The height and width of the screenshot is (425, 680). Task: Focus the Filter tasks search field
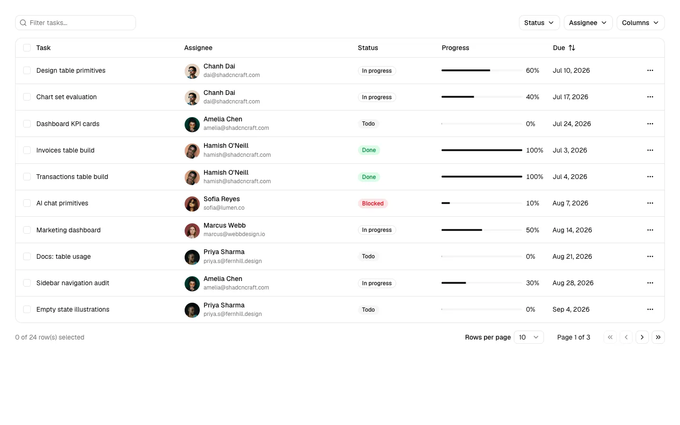[76, 23]
